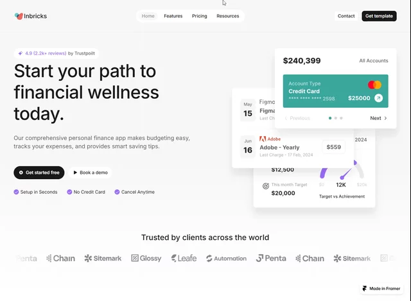Click the Get started free button
The width and height of the screenshot is (411, 301).
39,173
